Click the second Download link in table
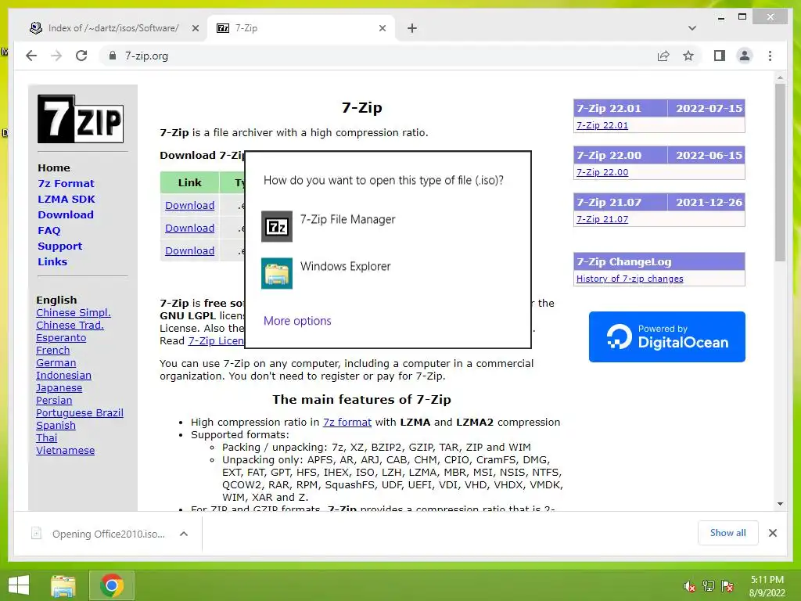Screen dimensions: 801x601 189,228
